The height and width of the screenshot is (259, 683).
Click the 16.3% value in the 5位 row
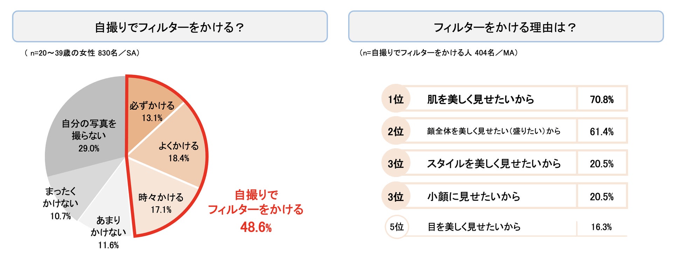[x=601, y=227]
